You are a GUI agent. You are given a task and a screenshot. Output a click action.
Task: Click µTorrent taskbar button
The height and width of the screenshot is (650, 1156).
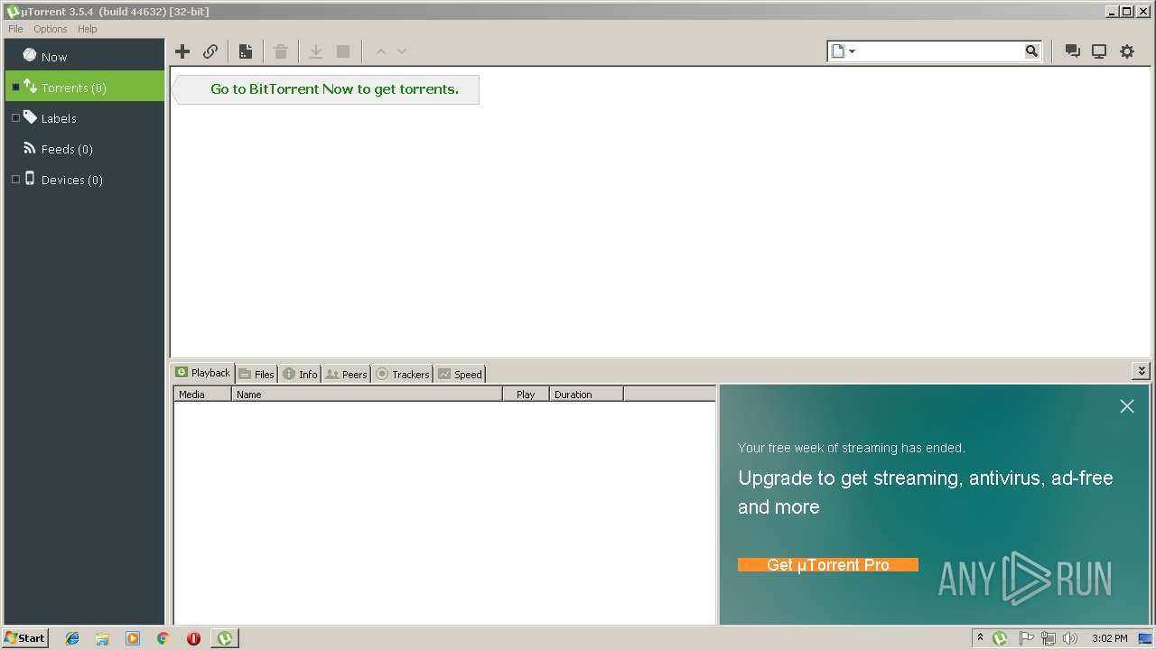pyautogui.click(x=224, y=638)
